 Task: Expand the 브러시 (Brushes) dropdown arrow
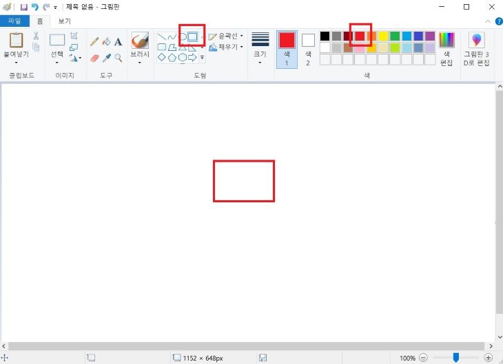point(140,63)
